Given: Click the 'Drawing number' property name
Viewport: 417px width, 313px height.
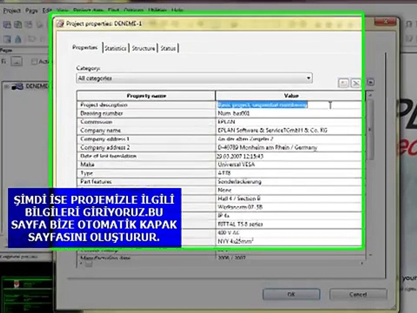Looking at the screenshot, I should pyautogui.click(x=102, y=113).
